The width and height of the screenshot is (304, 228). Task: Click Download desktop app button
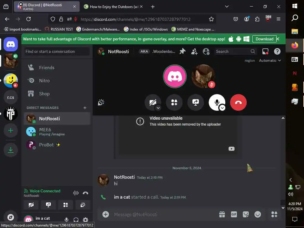coord(264,39)
